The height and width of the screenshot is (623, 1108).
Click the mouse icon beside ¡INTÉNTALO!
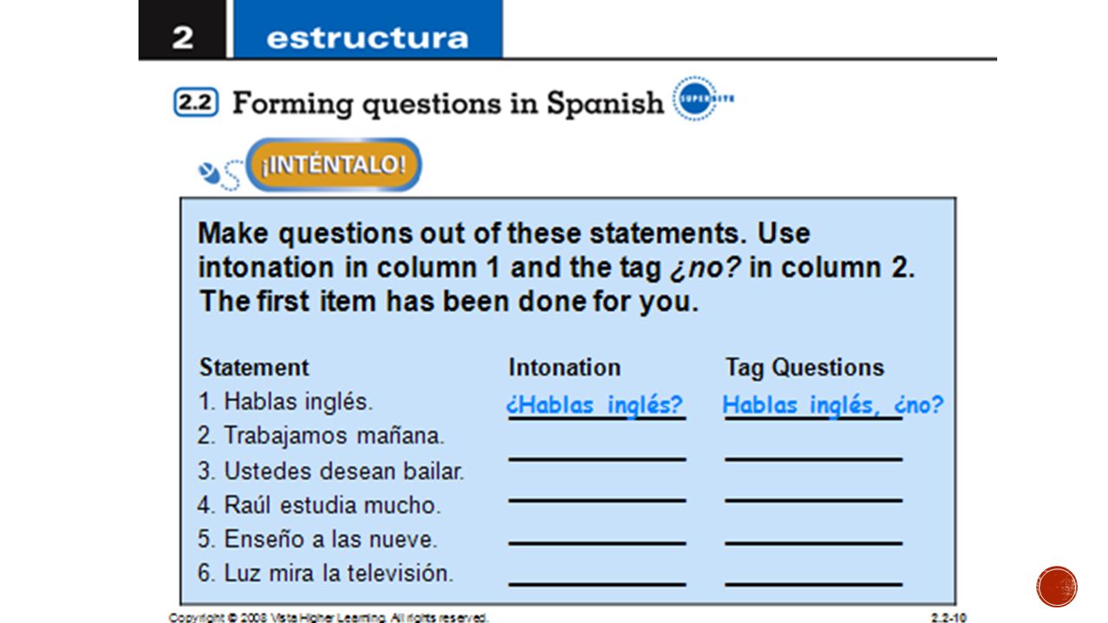coord(219,175)
